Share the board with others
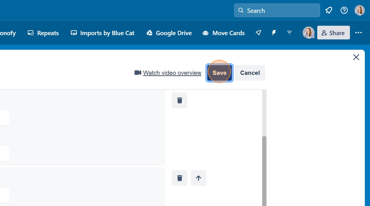The height and width of the screenshot is (206, 370). pyautogui.click(x=333, y=33)
